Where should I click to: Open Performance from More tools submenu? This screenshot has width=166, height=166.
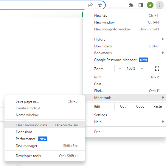[45, 139]
